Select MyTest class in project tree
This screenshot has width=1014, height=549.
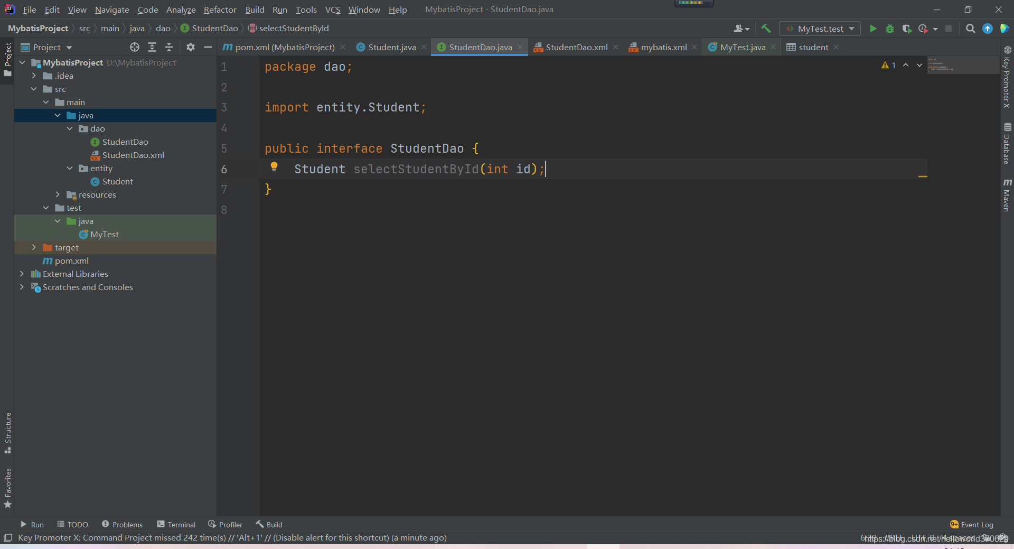tap(105, 234)
